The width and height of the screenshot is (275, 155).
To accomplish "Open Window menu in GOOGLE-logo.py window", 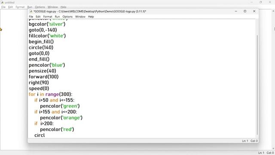I will 80,17.
